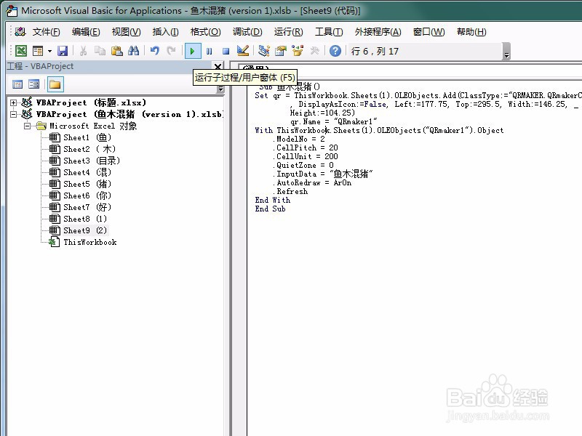Open the Toolbox toolbar icon

tap(314, 51)
